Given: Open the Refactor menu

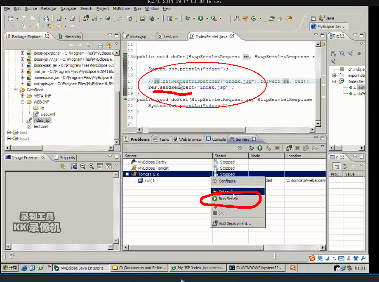Looking at the screenshot, I should 49,9.
